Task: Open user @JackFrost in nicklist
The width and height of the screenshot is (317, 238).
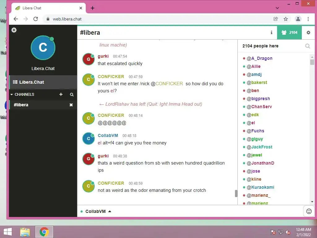Action: pos(259,147)
